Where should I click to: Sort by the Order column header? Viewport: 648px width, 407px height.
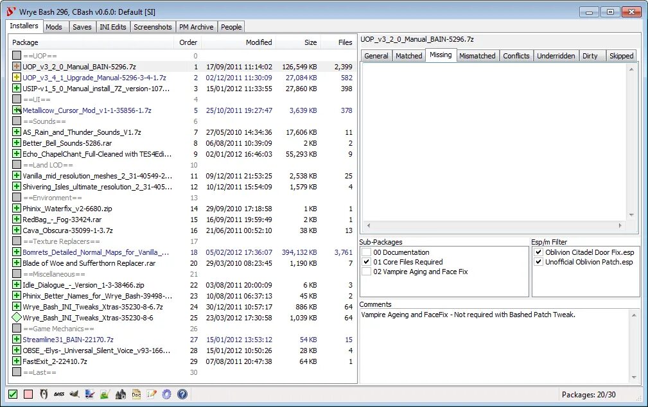tap(188, 42)
